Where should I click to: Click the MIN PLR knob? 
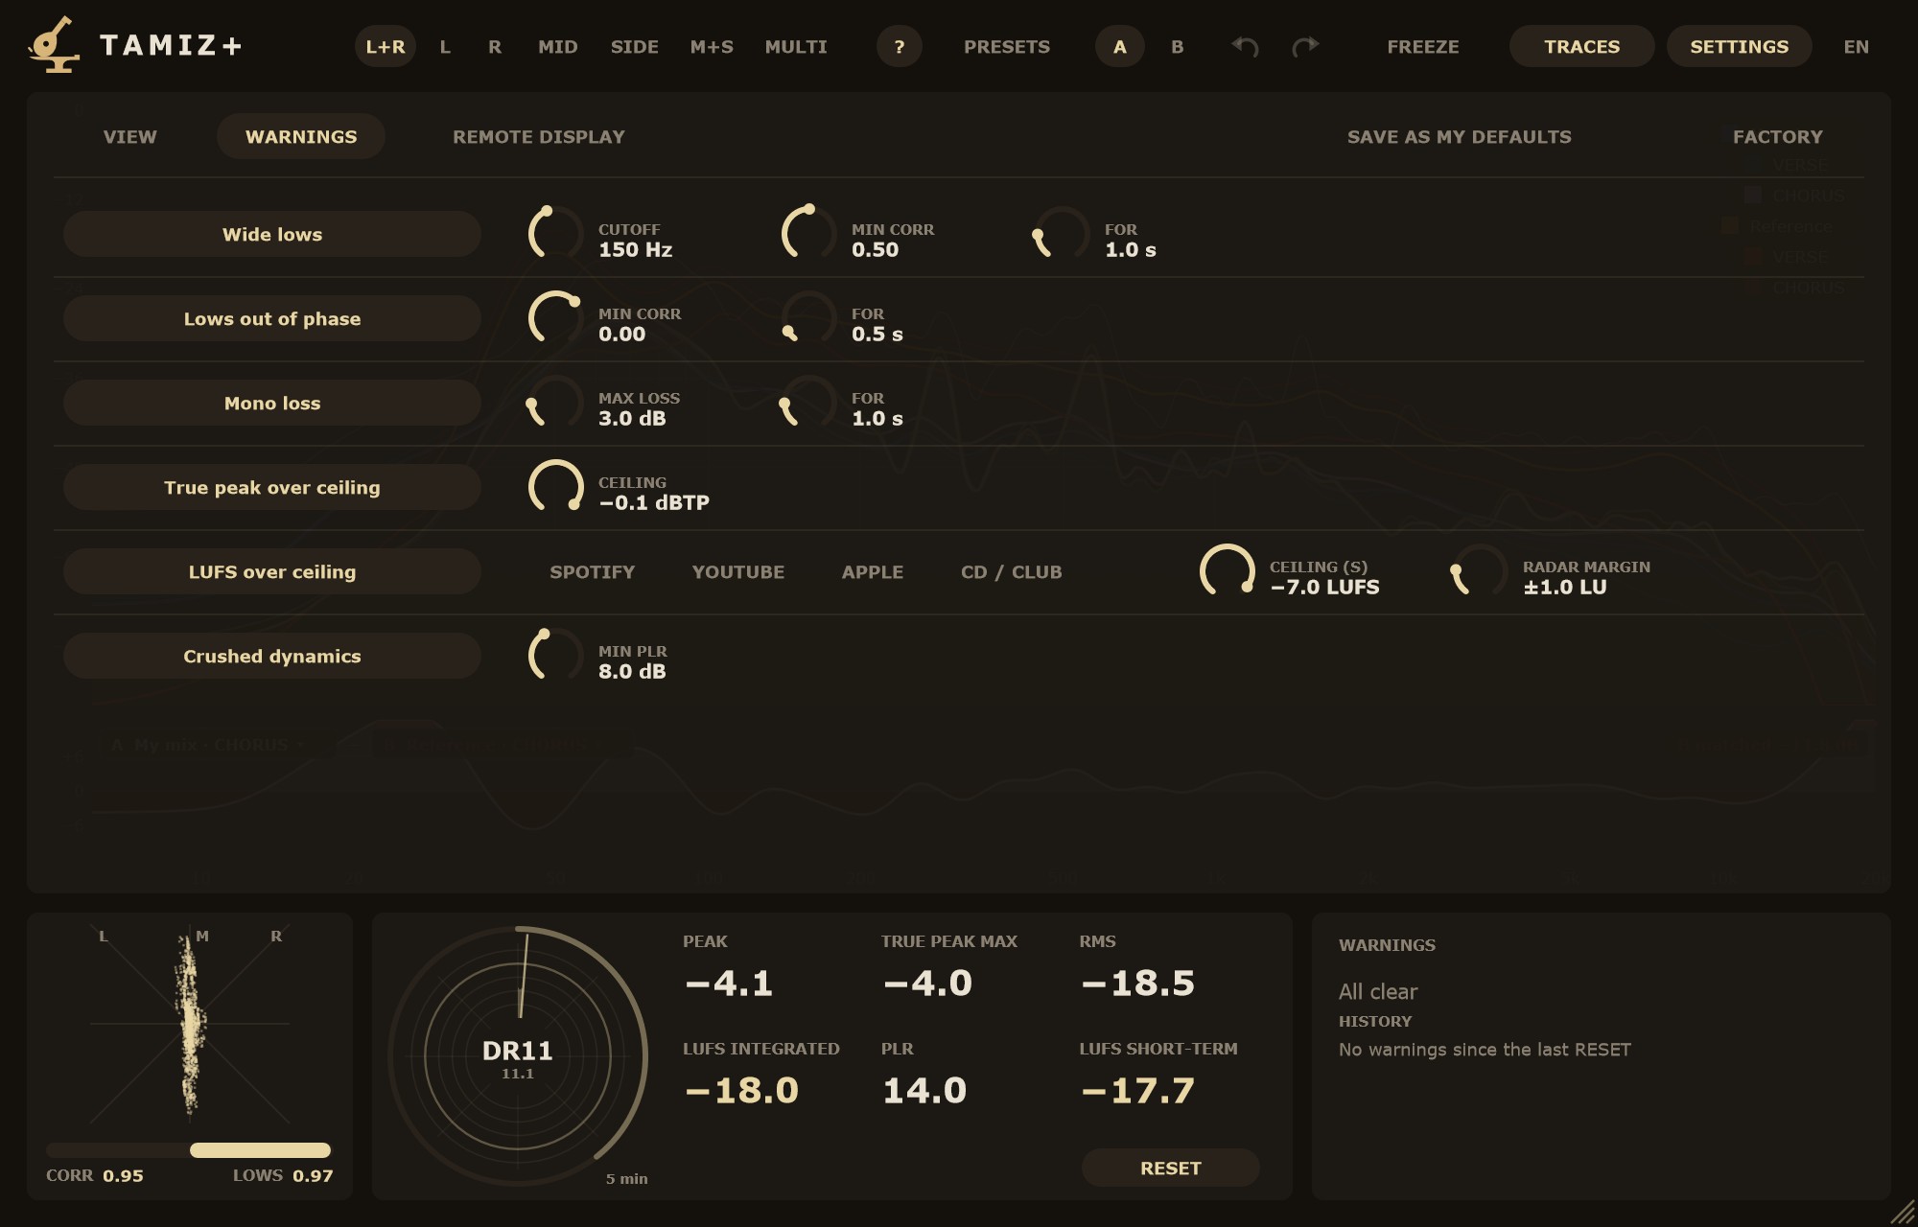(555, 656)
